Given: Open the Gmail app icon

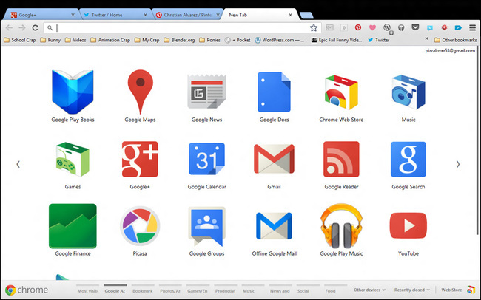Looking at the screenshot, I should coord(274,159).
